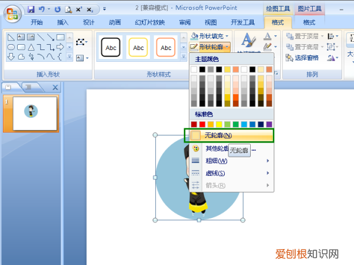Open the 动画 ribbon tab
The image size is (354, 265).
pos(114,22)
